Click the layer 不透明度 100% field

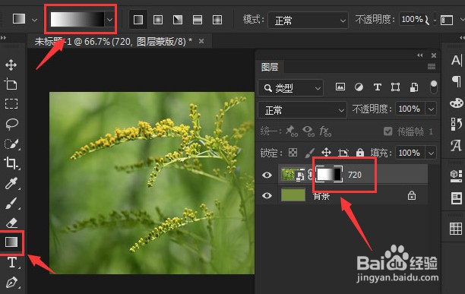[410, 109]
